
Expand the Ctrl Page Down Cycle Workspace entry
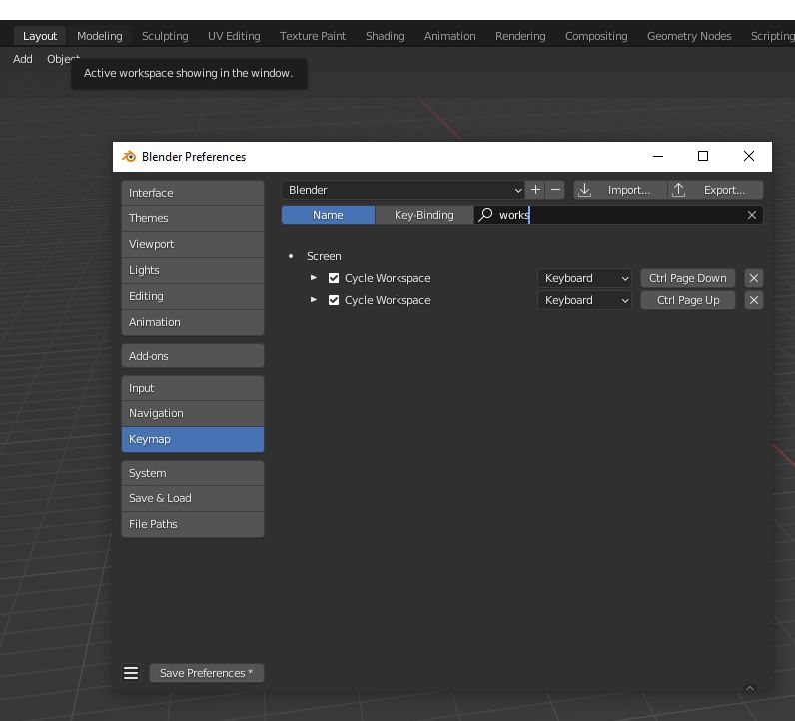314,278
